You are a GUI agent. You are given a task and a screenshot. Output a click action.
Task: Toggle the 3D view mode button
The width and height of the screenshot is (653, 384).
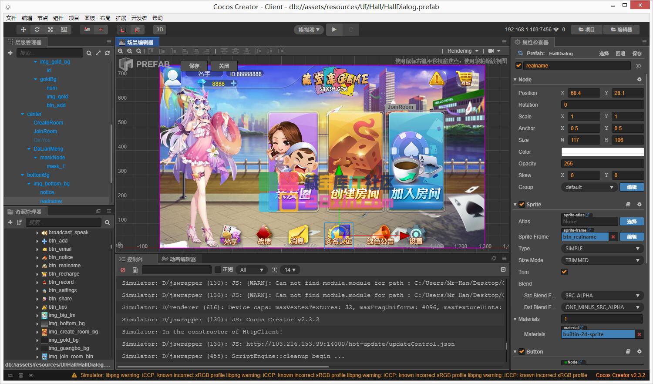pyautogui.click(x=160, y=30)
